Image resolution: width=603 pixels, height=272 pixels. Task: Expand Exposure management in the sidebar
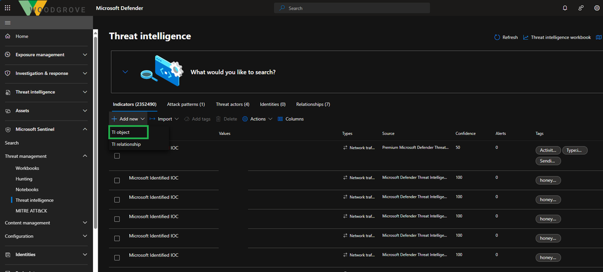pyautogui.click(x=85, y=54)
